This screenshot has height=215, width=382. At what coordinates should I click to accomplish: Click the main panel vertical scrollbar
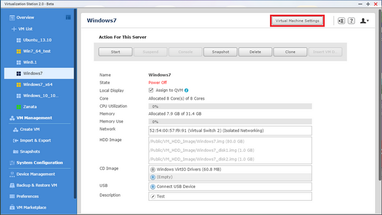click(380, 95)
